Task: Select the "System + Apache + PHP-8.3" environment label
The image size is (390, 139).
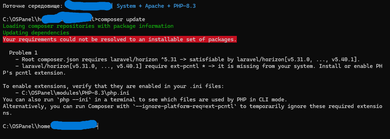Action: [156, 6]
